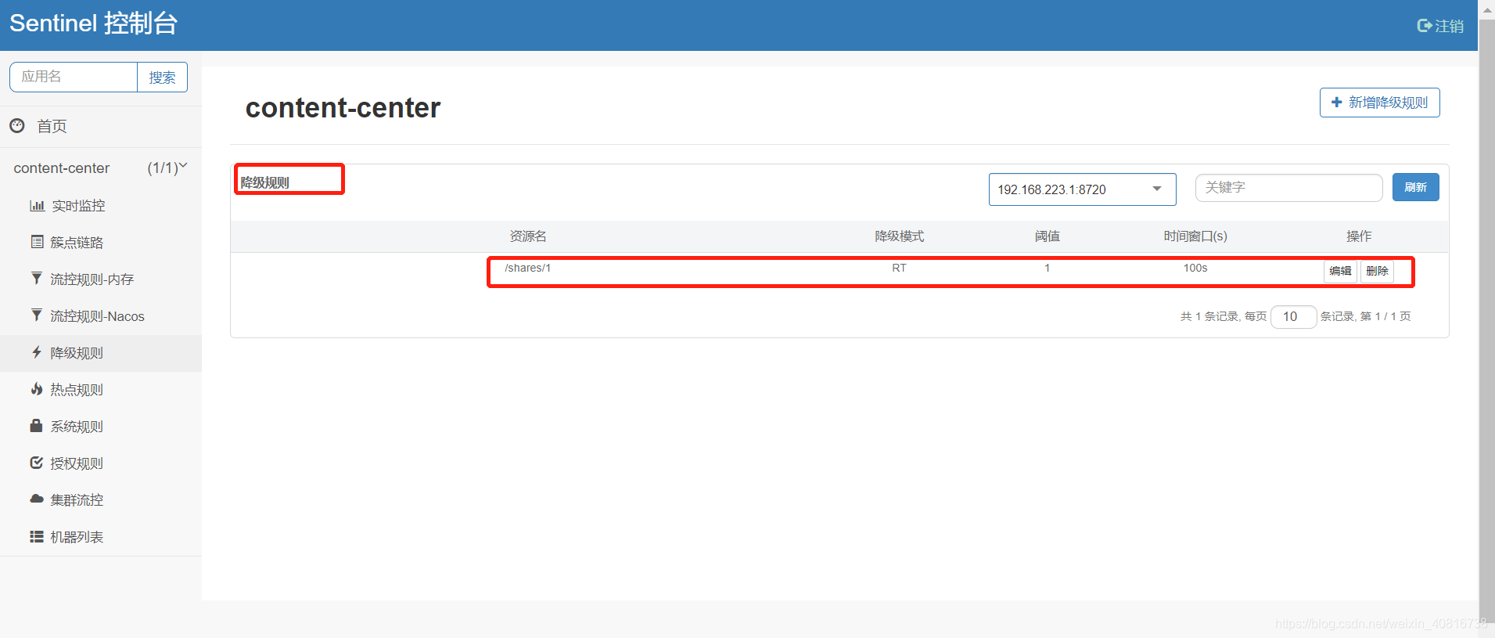Click the page size field showing 10
Screen dimensions: 1495x638
(1293, 316)
